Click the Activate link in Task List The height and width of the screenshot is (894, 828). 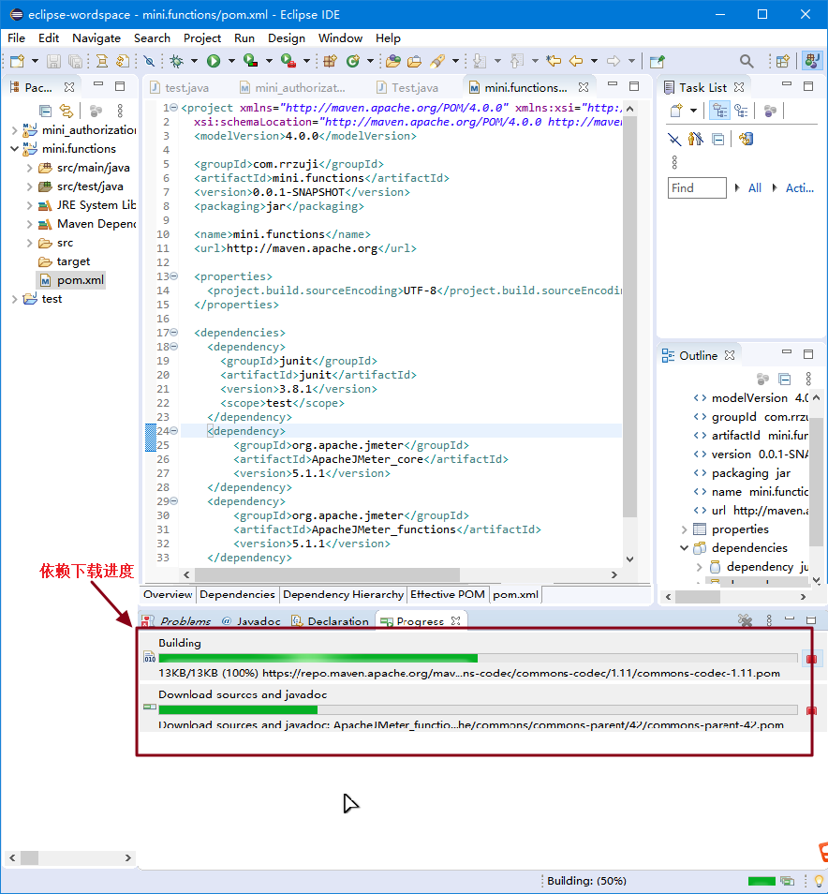800,188
